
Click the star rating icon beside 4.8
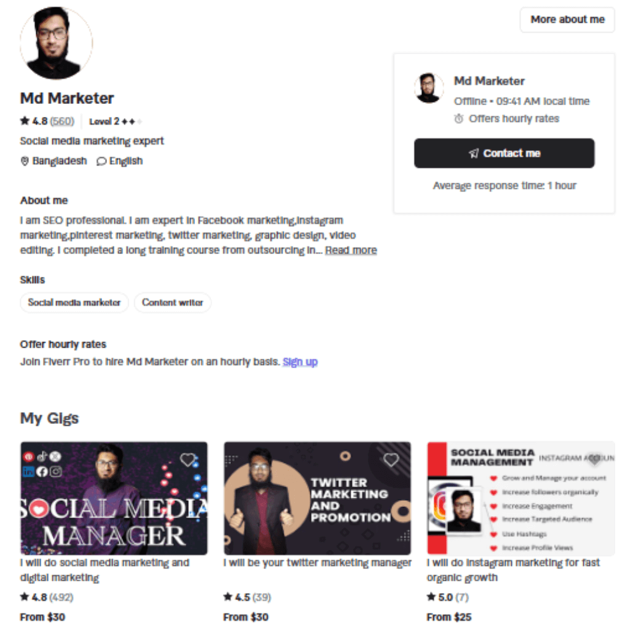pyautogui.click(x=25, y=121)
